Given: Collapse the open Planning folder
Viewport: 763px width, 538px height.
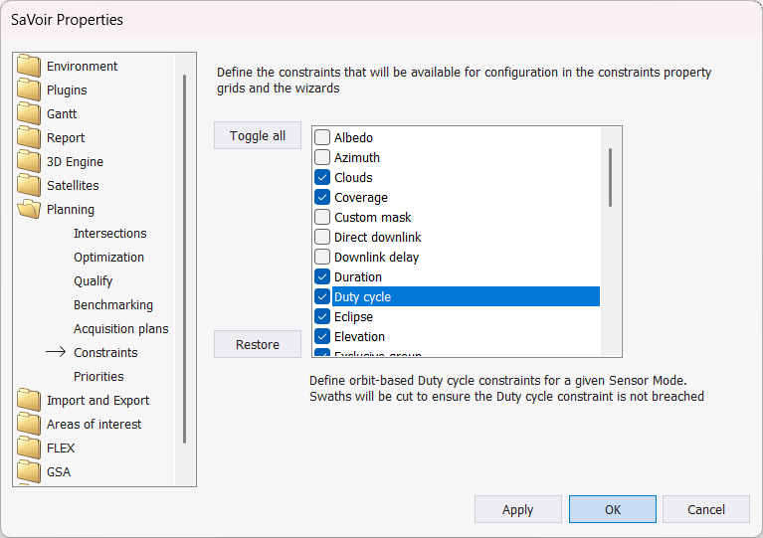Looking at the screenshot, I should [x=29, y=210].
